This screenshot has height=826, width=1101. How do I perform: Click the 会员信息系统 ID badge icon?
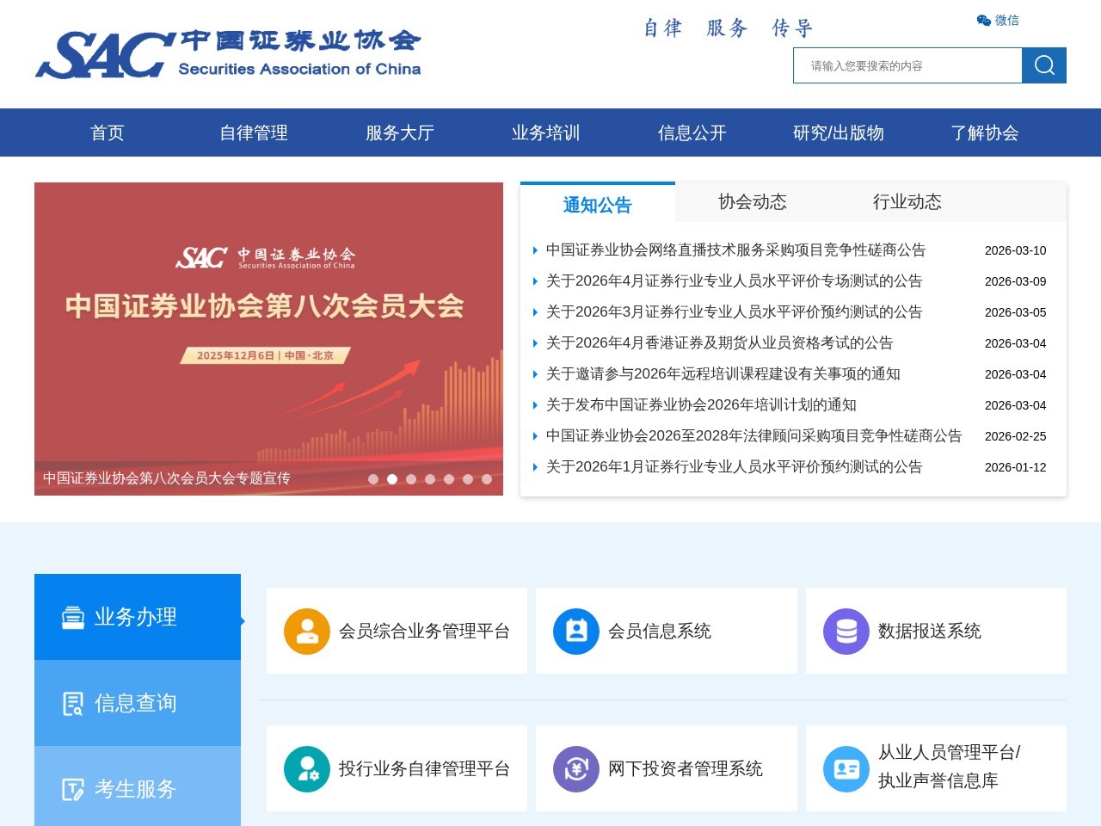coord(576,631)
